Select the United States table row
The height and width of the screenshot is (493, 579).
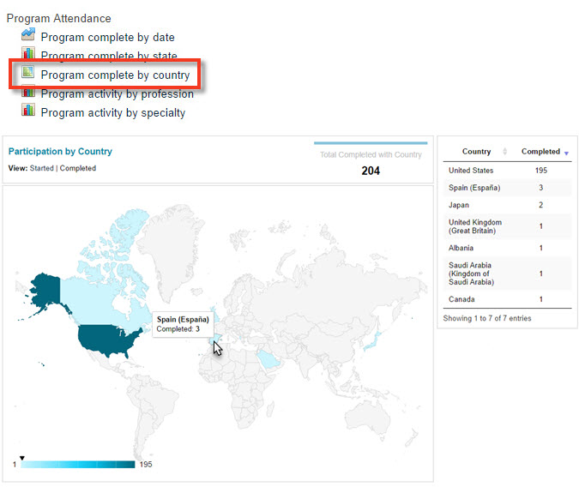pos(507,171)
